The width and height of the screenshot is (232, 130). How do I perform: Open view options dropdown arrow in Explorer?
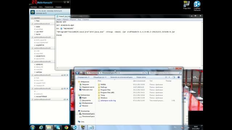tap(169, 77)
